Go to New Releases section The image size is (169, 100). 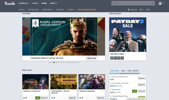tap(33, 10)
